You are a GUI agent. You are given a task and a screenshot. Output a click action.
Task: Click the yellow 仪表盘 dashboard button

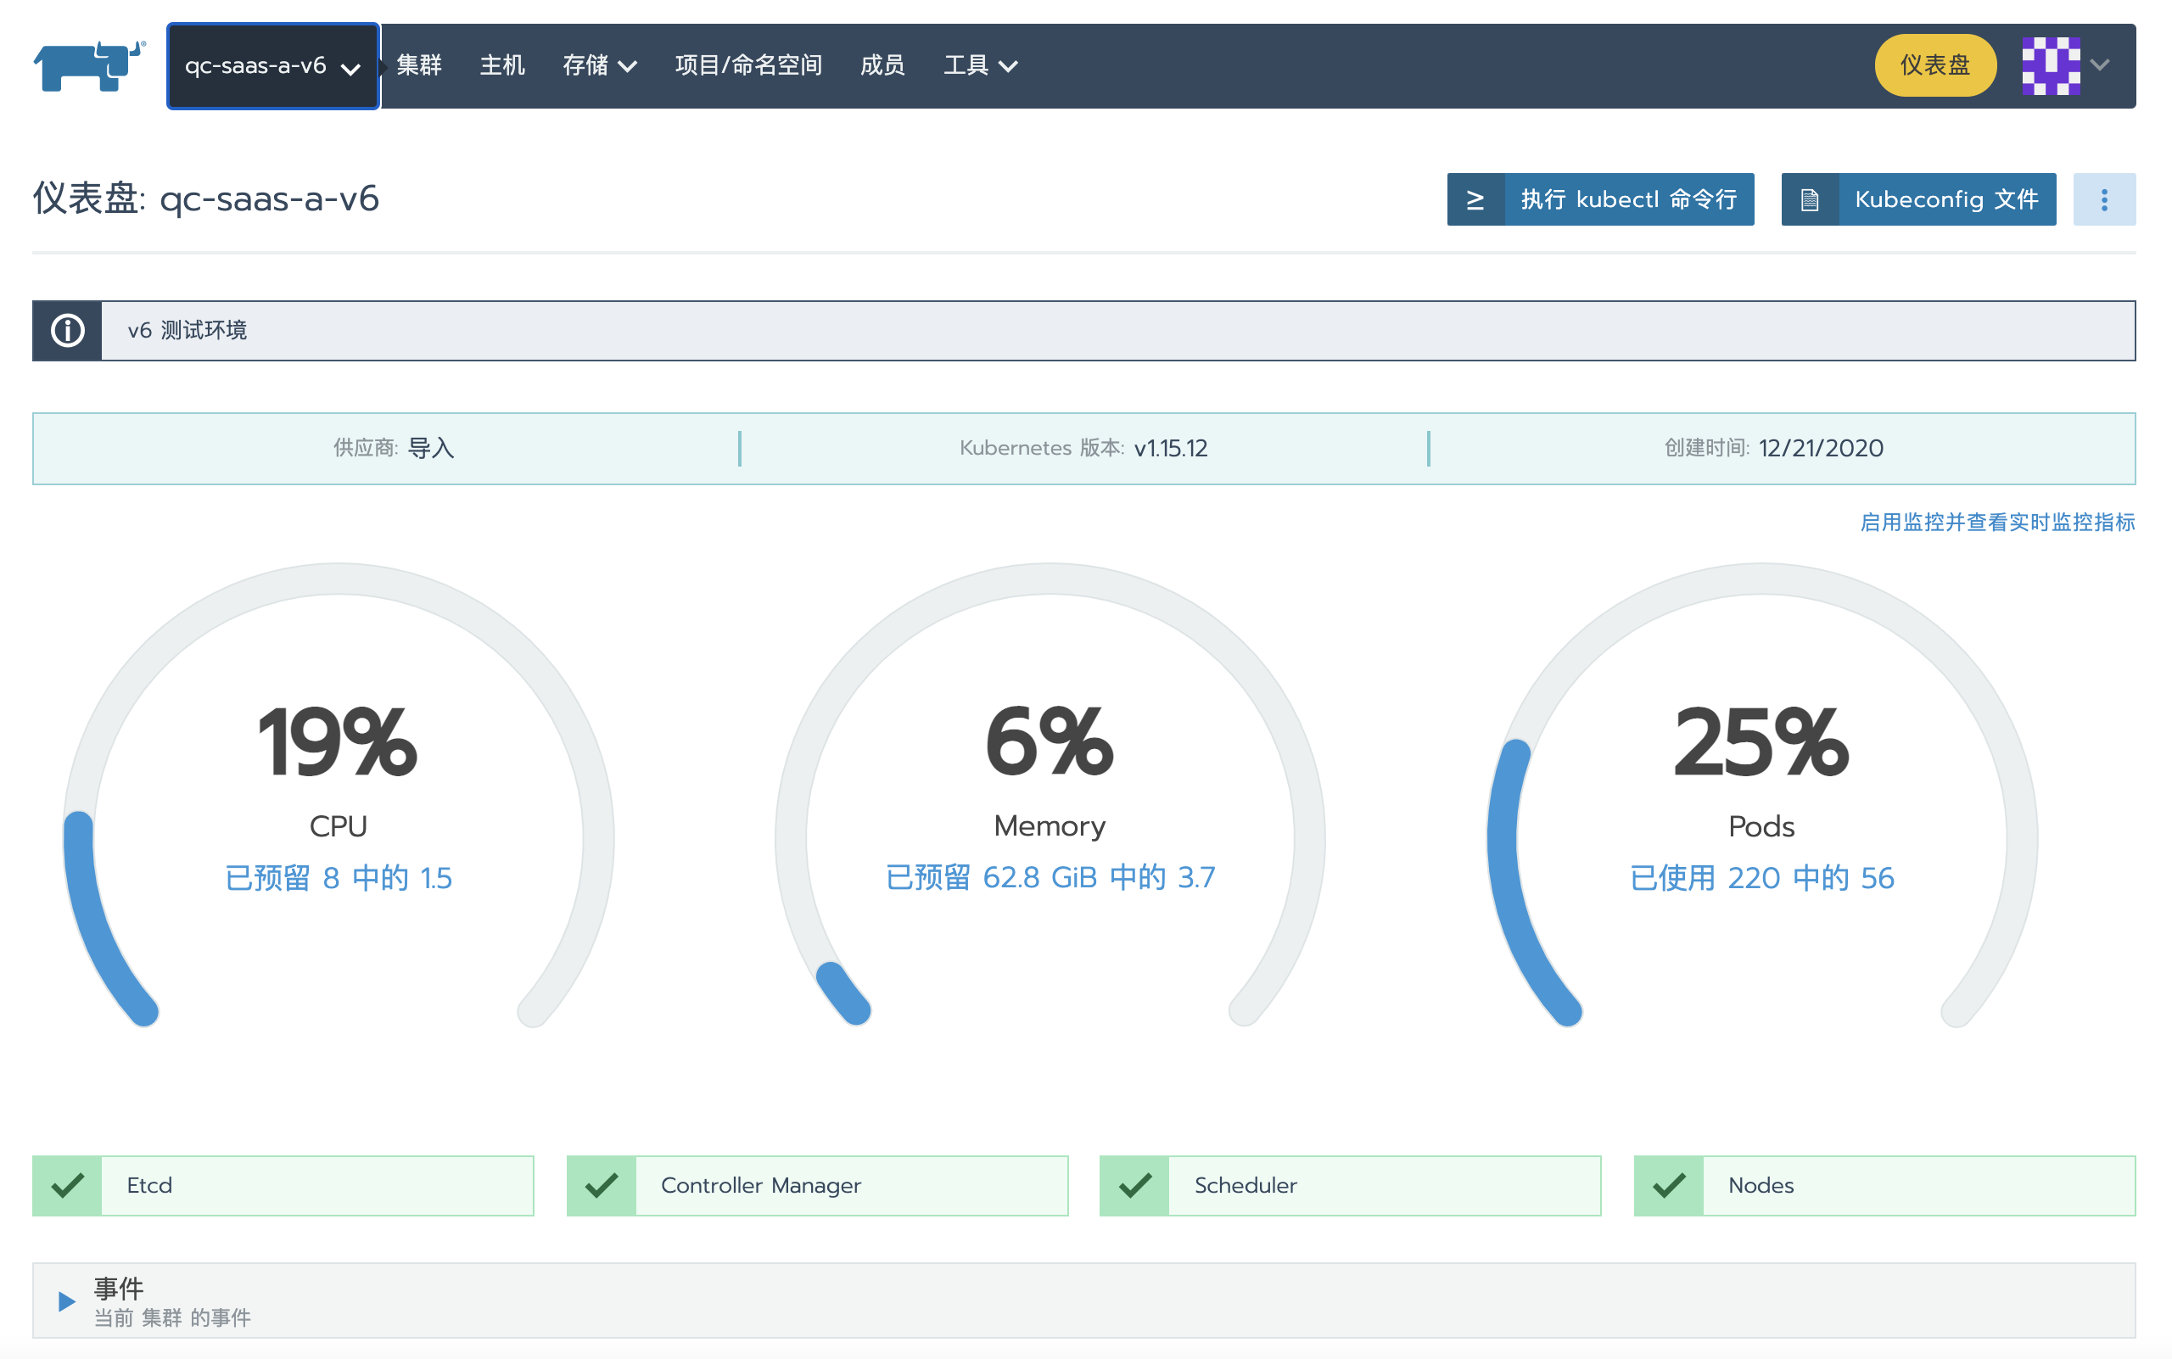tap(1934, 65)
